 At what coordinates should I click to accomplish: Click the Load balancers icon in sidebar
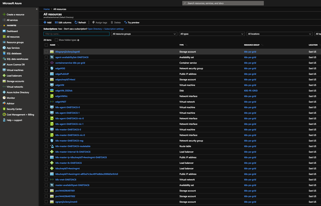click(x=4, y=76)
